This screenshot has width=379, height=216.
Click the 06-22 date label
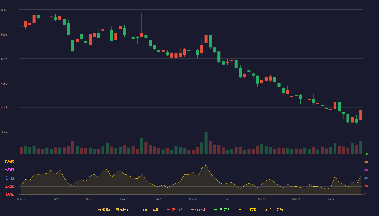[x=331, y=199]
